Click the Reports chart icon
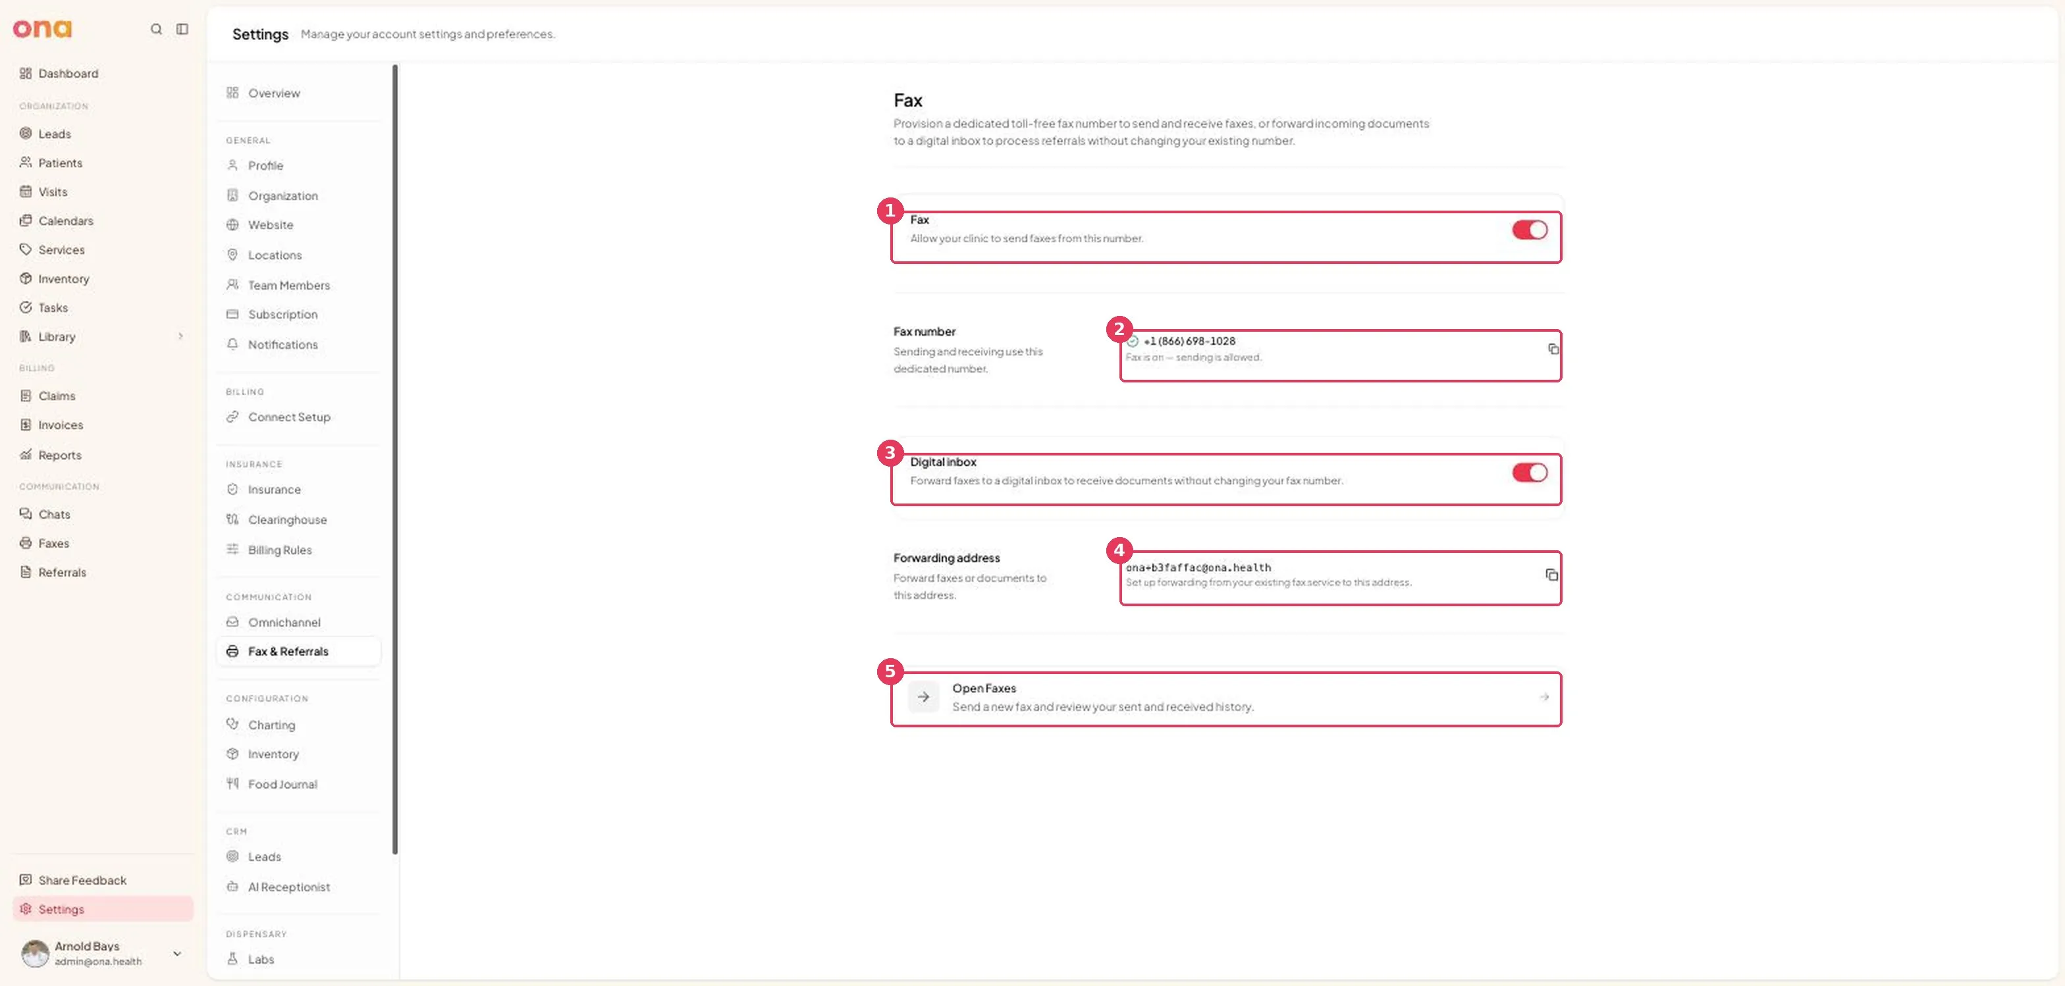Image resolution: width=2065 pixels, height=986 pixels. click(x=26, y=454)
